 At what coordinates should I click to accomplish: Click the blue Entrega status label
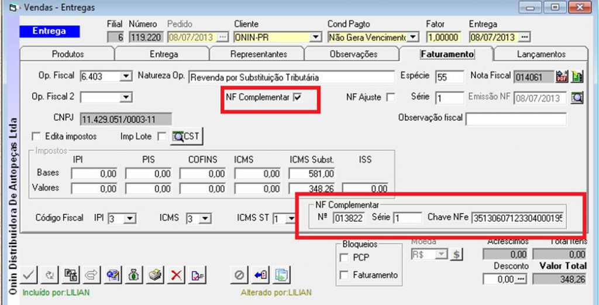click(49, 32)
